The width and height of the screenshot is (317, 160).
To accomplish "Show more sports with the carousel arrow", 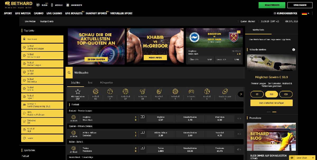I will click(x=240, y=94).
